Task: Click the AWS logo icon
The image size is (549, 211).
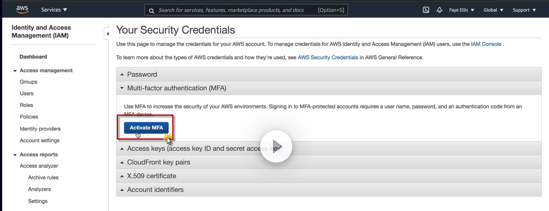Action: tap(22, 10)
